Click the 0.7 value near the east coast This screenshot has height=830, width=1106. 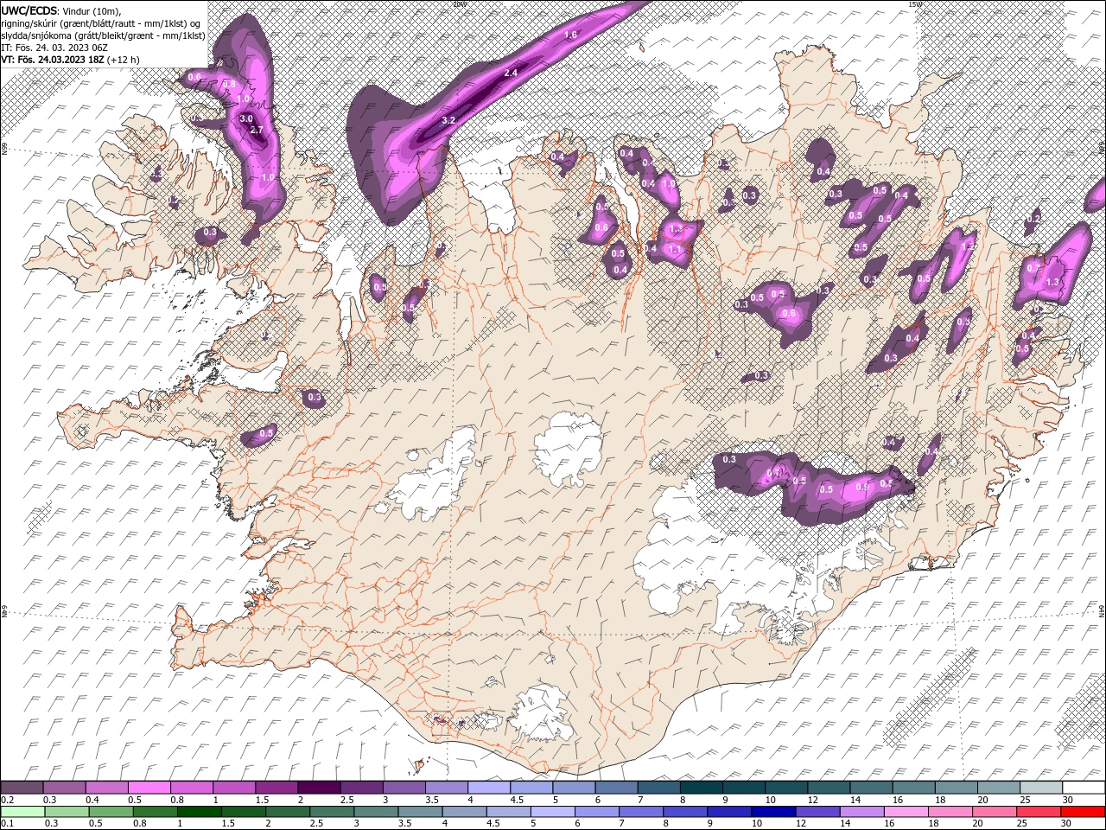pyautogui.click(x=1033, y=269)
